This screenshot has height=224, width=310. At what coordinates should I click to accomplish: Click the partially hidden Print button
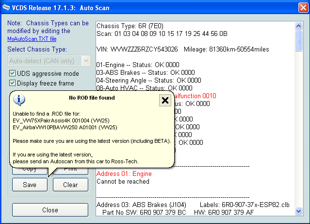click(x=72, y=172)
